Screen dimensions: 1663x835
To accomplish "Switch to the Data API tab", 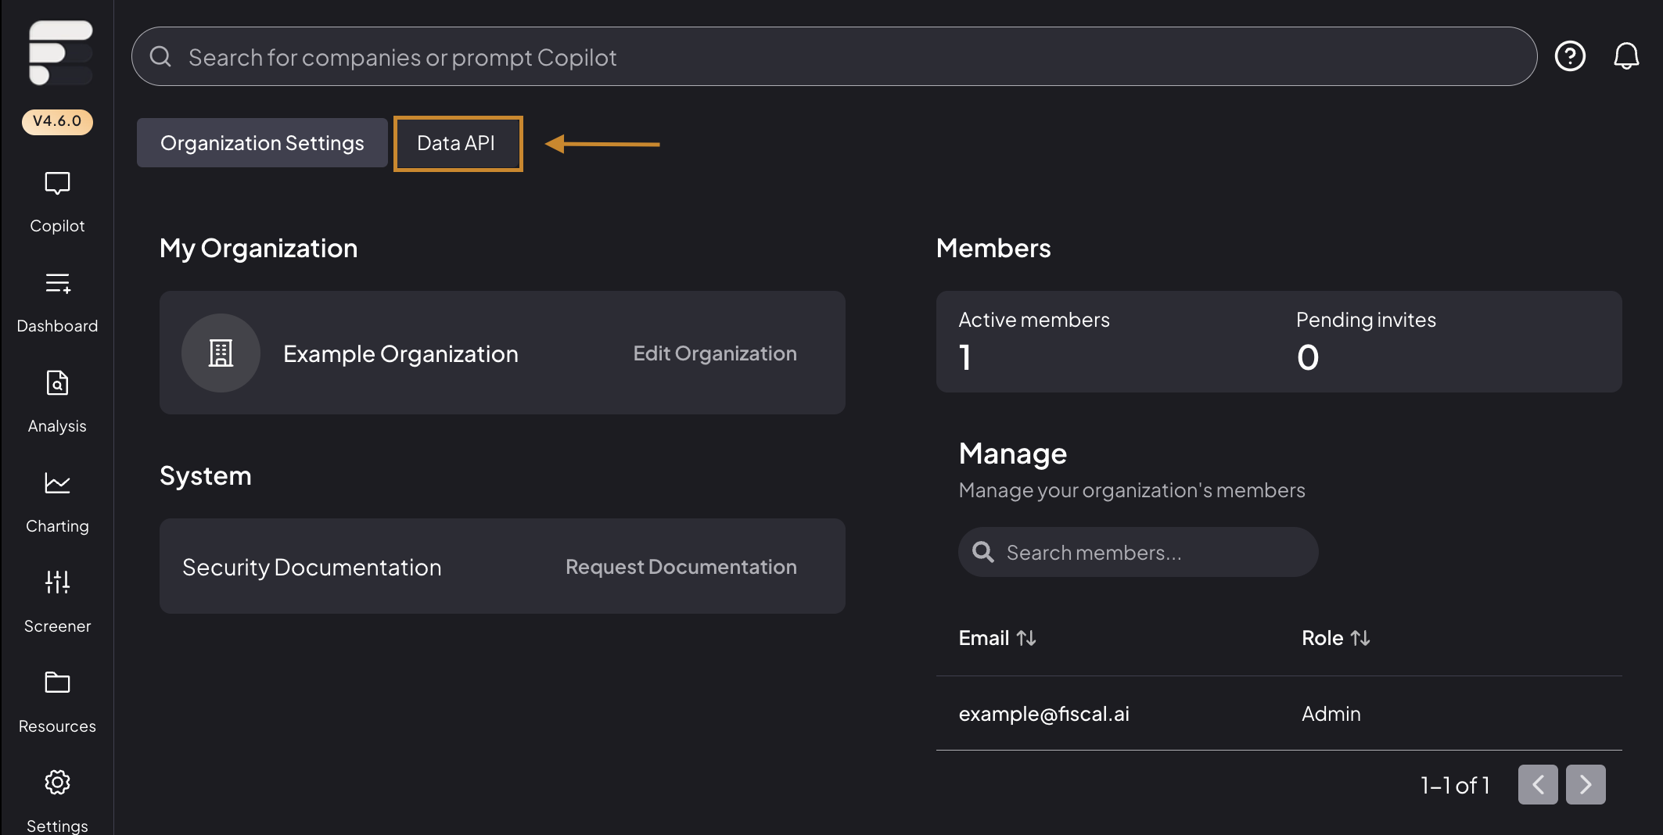I will (458, 143).
